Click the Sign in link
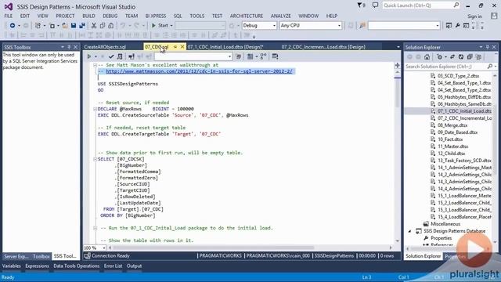Screen dimensions: 501x282 click(474, 16)
